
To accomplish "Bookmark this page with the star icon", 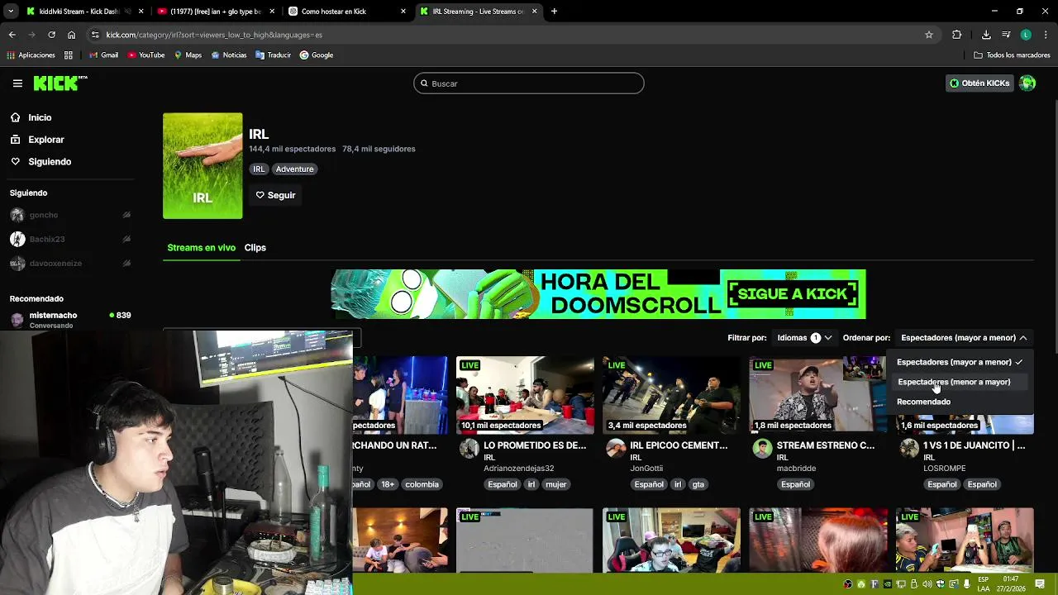I will click(x=929, y=35).
